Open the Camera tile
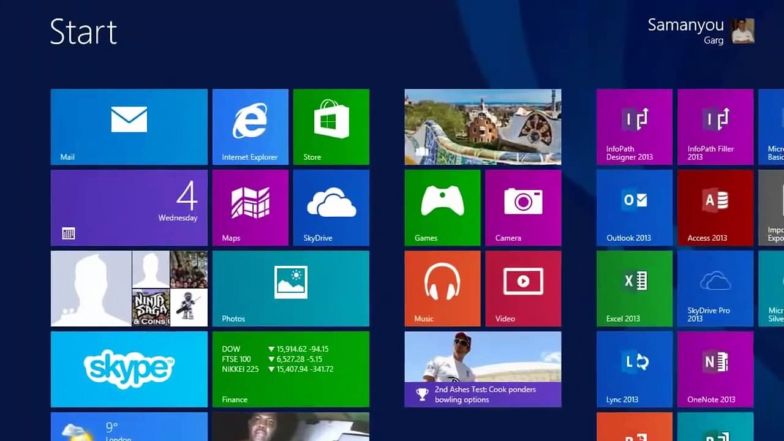Viewport: 784px width, 441px height. click(x=524, y=208)
